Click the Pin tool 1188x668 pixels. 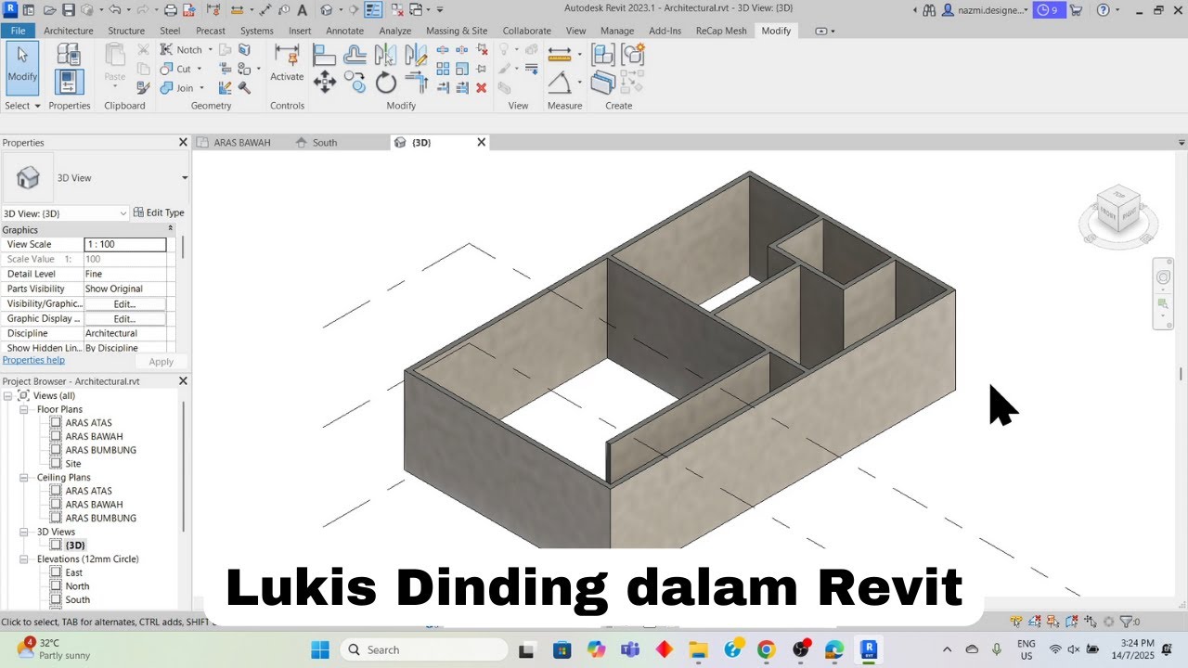pos(481,69)
